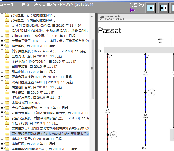Click folder icon for 基本装备
174x151 pixels.
coord(7,92)
